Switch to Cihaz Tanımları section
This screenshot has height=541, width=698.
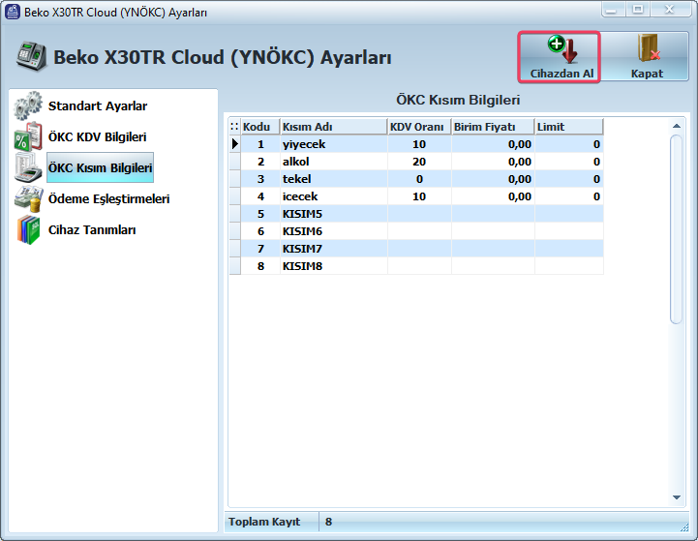pyautogui.click(x=92, y=229)
